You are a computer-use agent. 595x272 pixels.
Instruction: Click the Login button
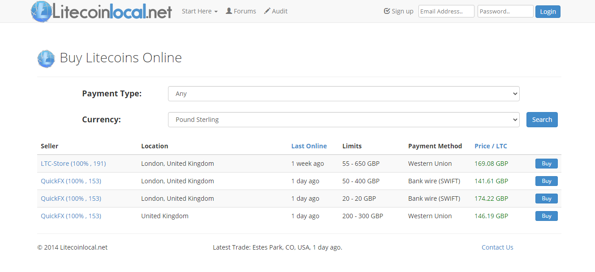pos(548,12)
